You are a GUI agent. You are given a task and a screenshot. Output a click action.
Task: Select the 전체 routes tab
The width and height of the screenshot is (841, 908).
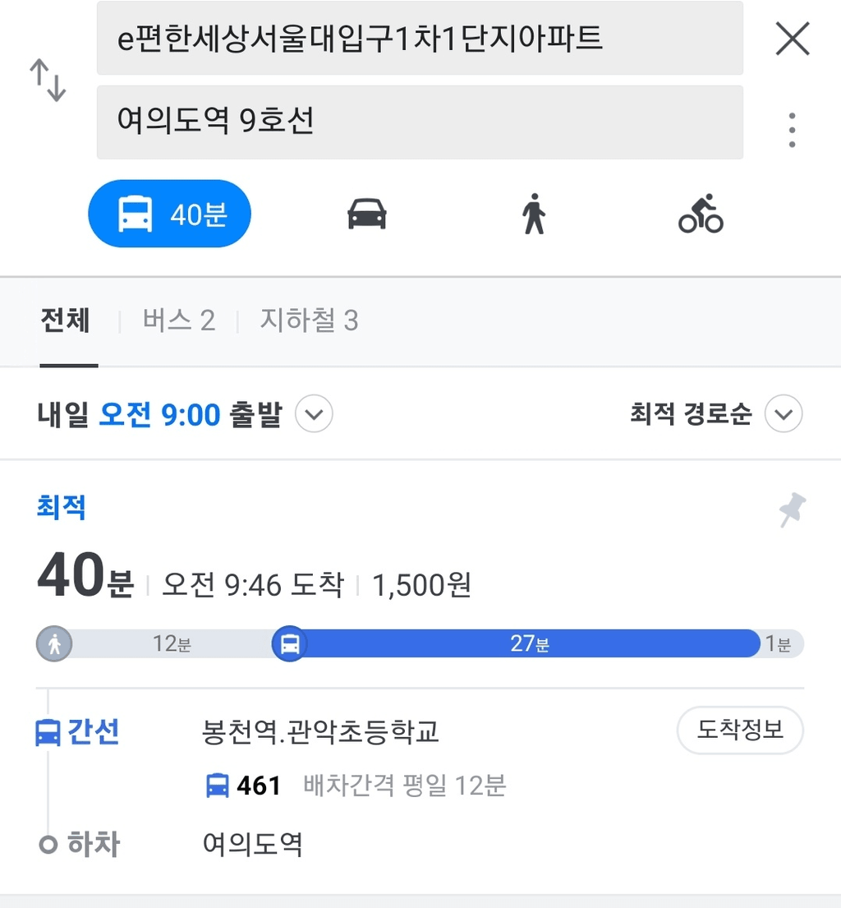pyautogui.click(x=66, y=320)
